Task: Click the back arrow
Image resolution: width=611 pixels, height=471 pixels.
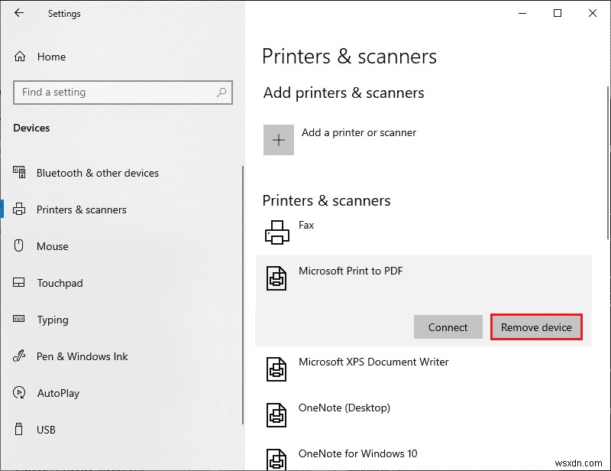Action: tap(18, 13)
